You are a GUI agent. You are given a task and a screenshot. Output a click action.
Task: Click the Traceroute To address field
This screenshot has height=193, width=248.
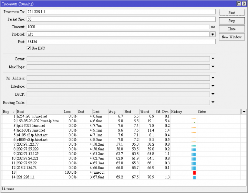point(121,12)
